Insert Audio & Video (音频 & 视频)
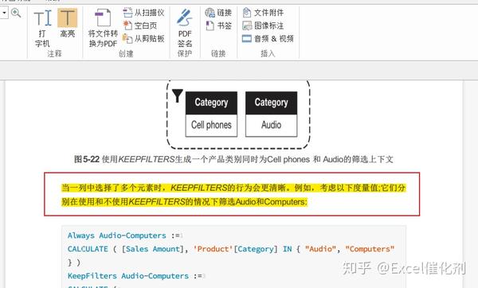The image size is (478, 288). coord(268,39)
